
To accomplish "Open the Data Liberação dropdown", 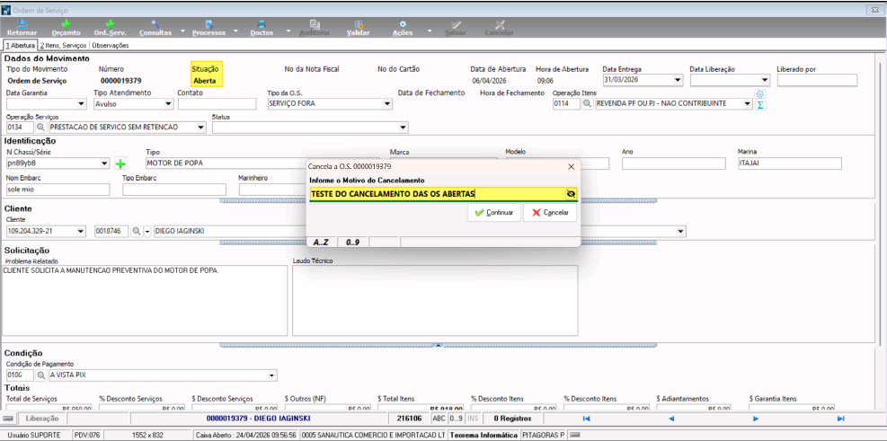I will 766,80.
